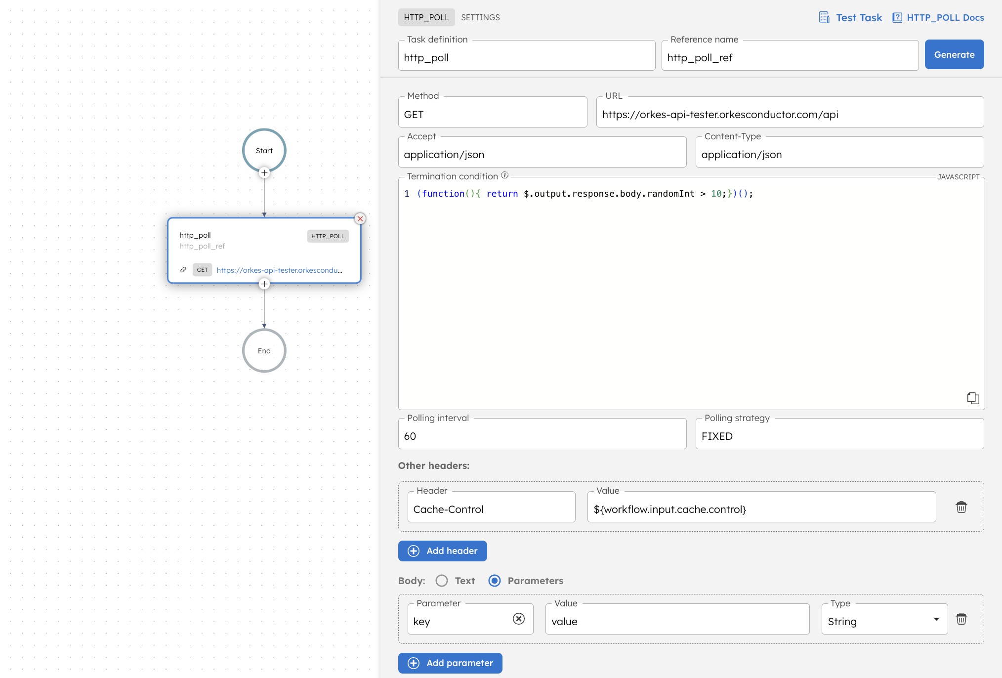Click the link icon in the http_poll node
The height and width of the screenshot is (678, 1002).
183,270
